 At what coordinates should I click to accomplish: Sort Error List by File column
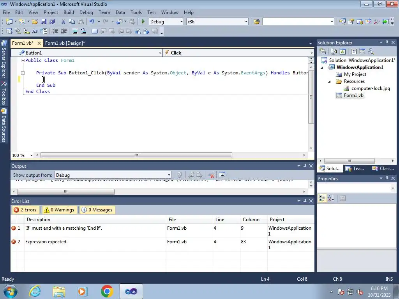pos(189,220)
